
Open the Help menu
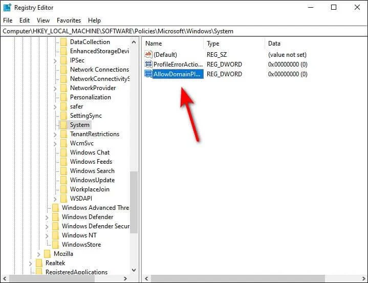point(94,20)
